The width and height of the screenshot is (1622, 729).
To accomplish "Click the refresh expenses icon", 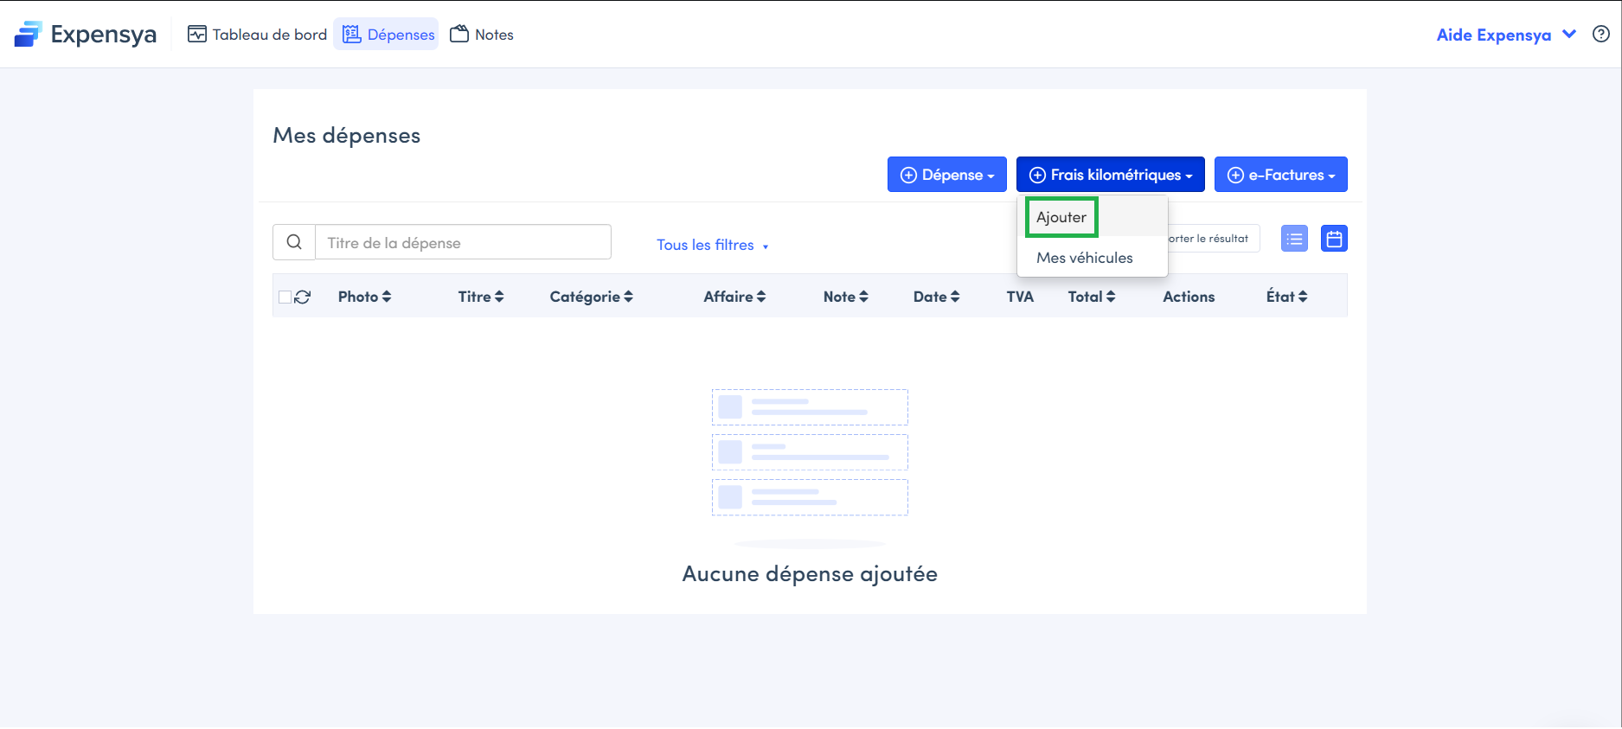I will tap(303, 297).
